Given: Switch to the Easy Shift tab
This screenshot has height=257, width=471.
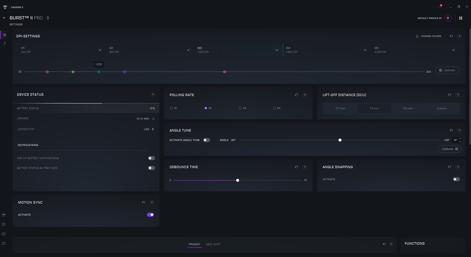Looking at the screenshot, I should coord(213,244).
